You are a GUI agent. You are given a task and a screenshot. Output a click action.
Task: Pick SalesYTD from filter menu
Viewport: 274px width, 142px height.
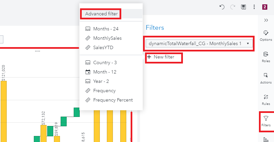coord(103,47)
